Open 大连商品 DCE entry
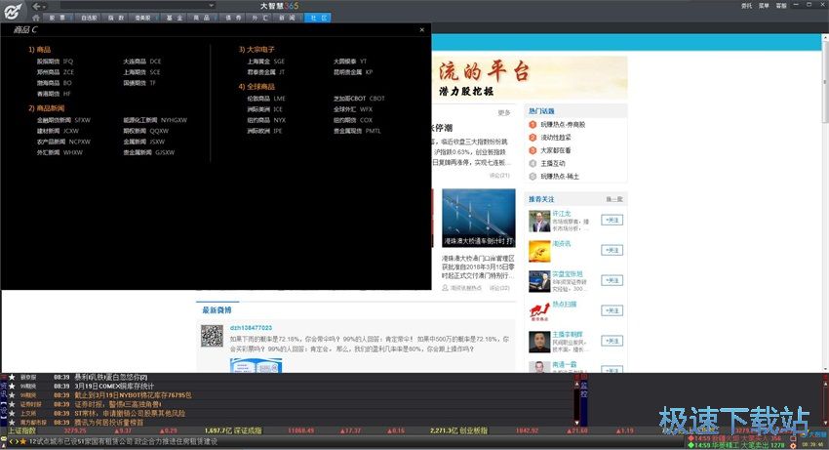This screenshot has height=450, width=829. tap(142, 61)
